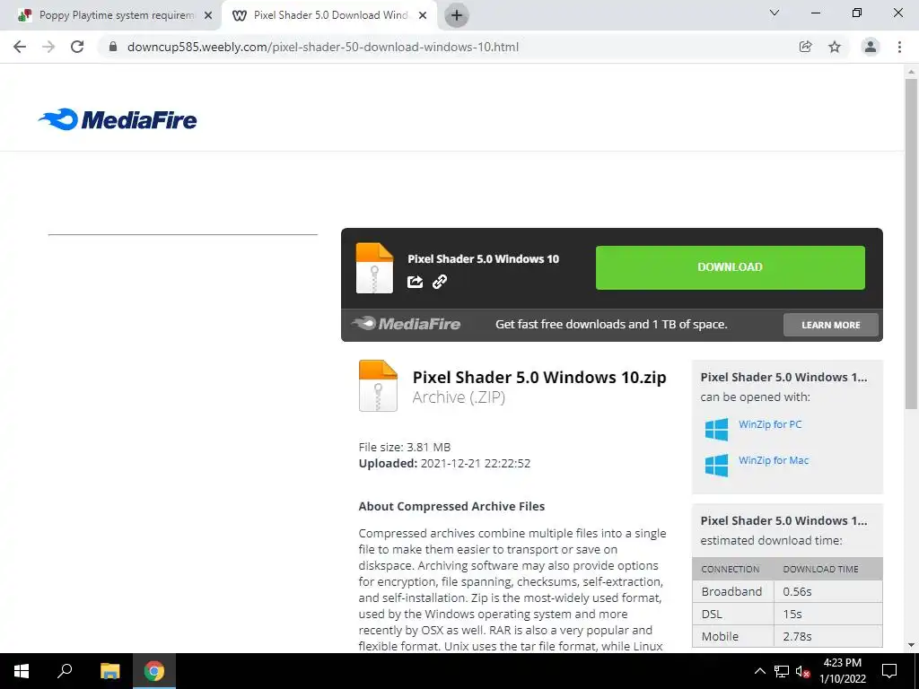This screenshot has width=919, height=689.
Task: Share this page from address bar
Action: pos(806,47)
